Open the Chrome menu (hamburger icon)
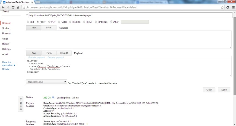 point(234,7)
